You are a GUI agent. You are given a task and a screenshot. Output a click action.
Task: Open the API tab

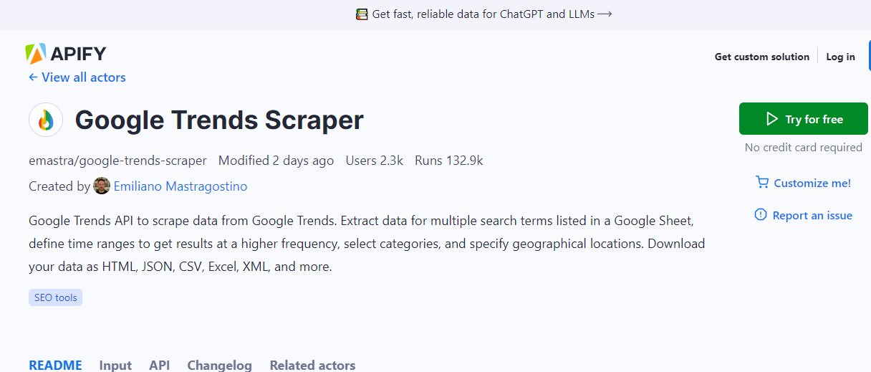click(x=159, y=365)
